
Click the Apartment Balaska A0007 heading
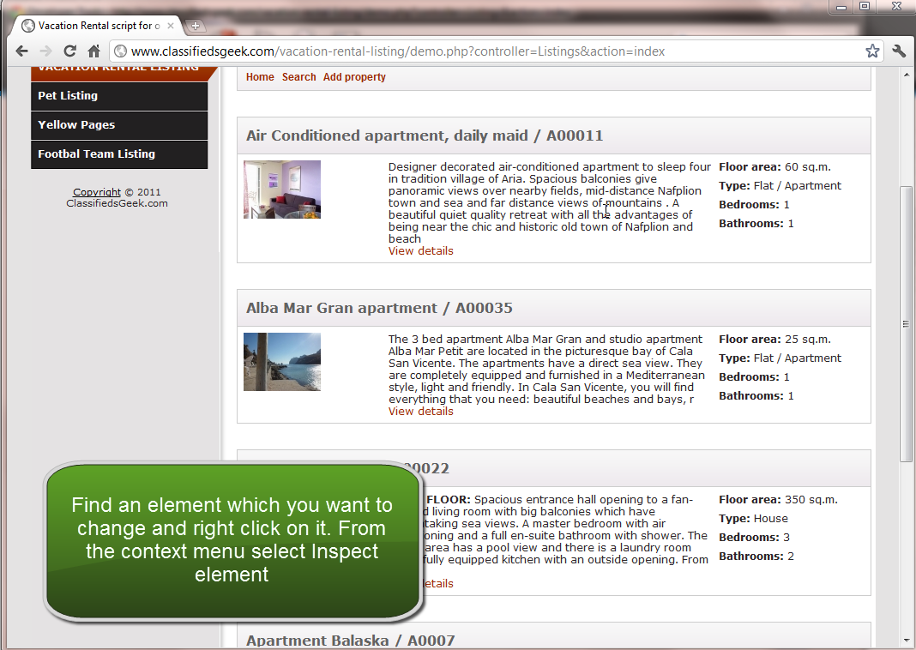tap(351, 641)
